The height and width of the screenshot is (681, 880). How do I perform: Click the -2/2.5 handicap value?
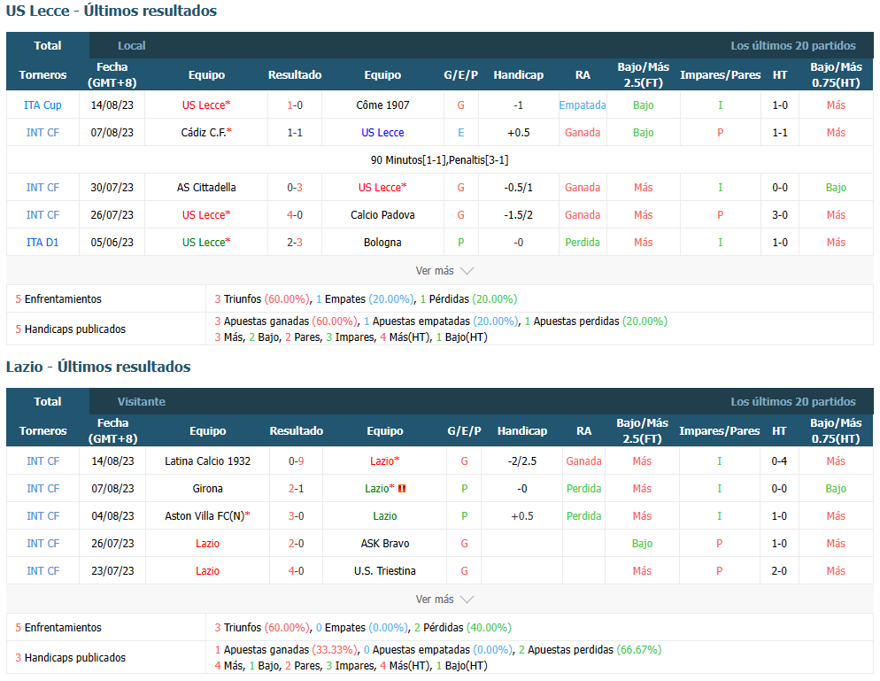pyautogui.click(x=522, y=460)
